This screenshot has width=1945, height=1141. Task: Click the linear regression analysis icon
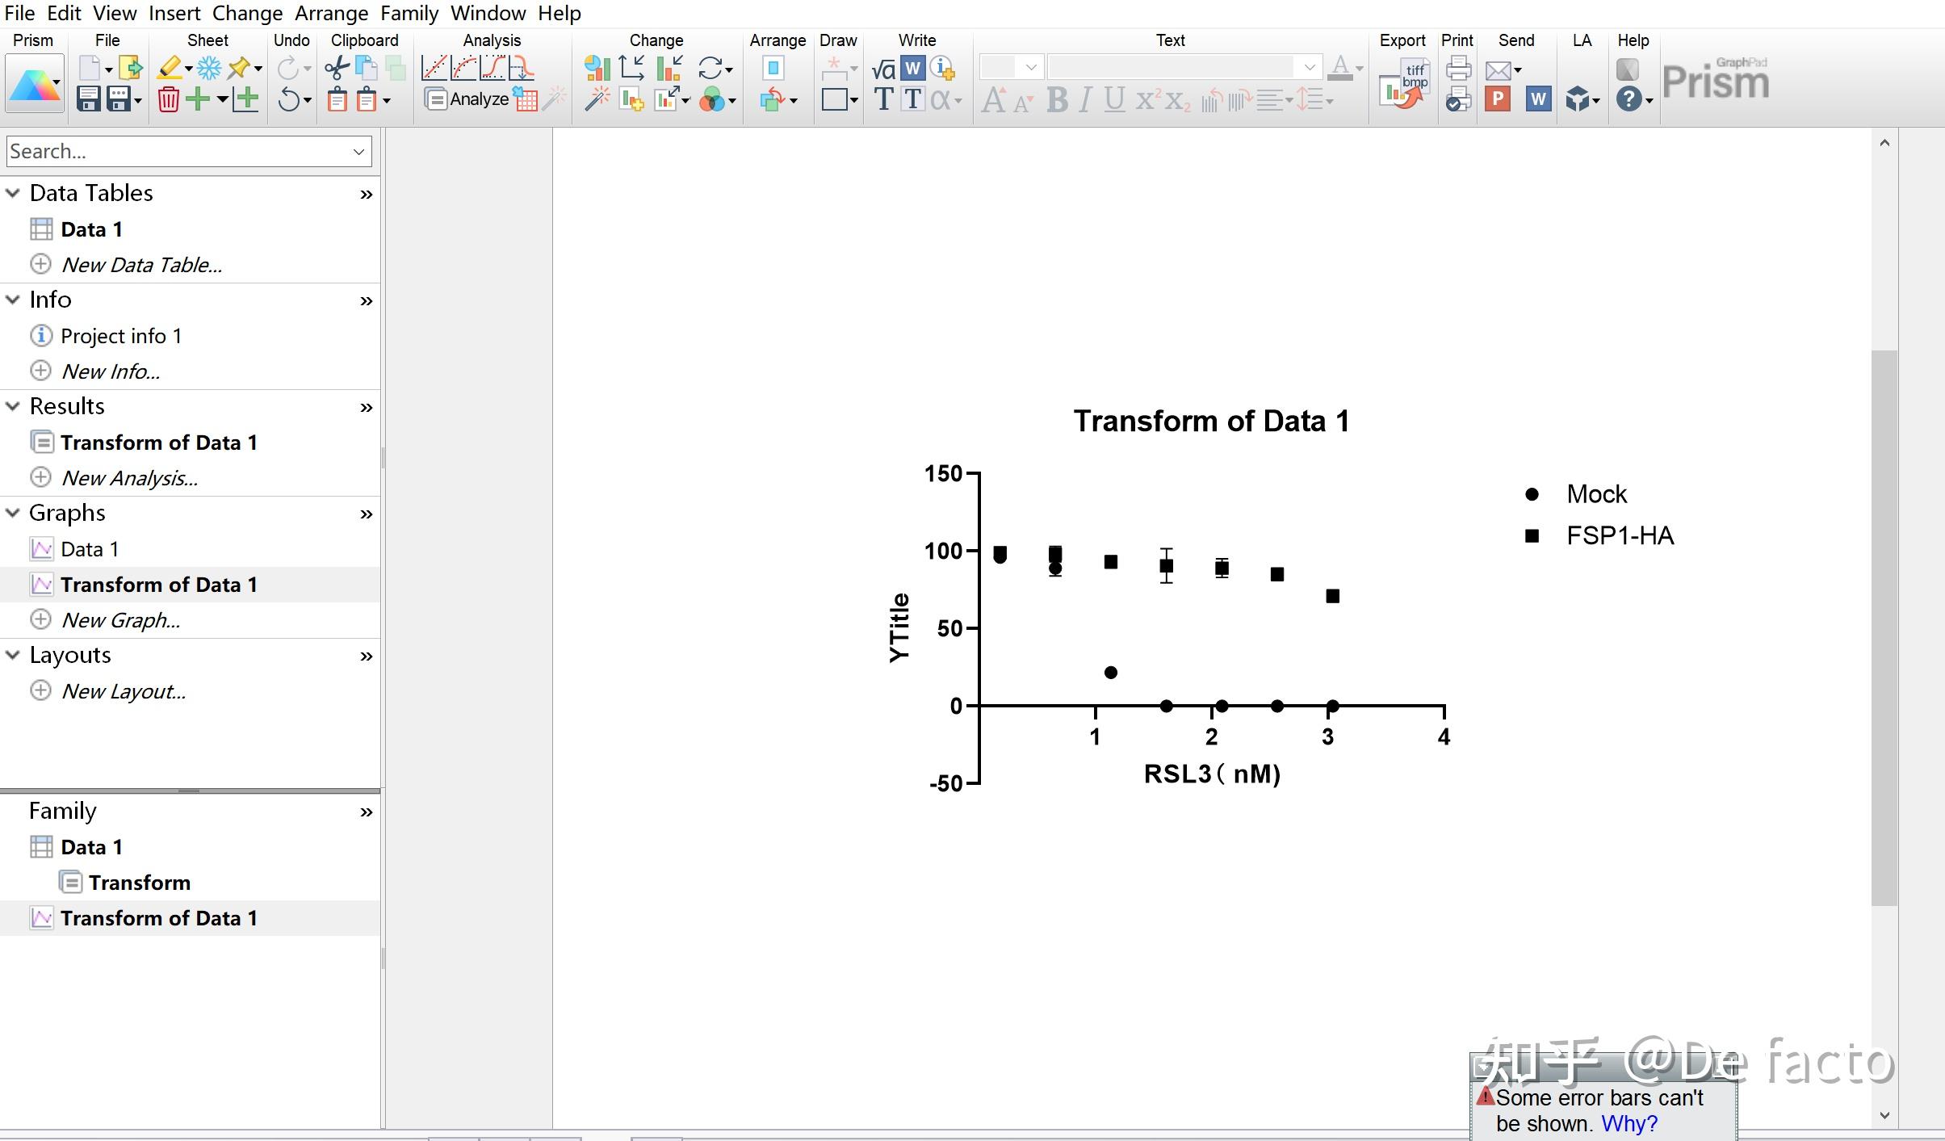click(434, 69)
